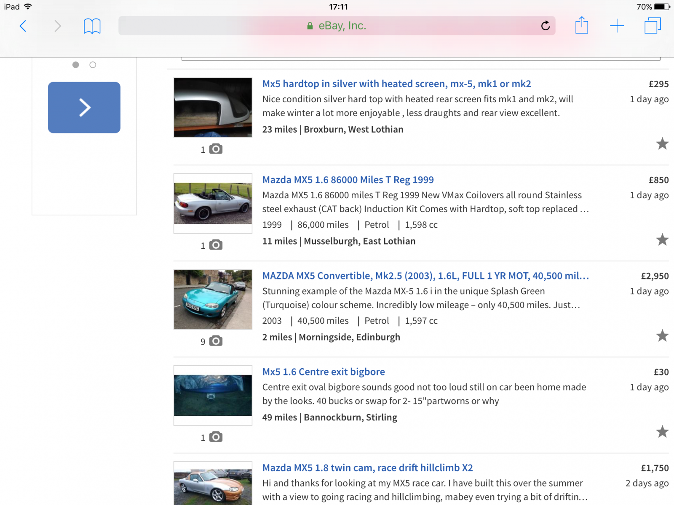The width and height of the screenshot is (674, 505).
Task: Tap Safari's forward navigation arrow
Action: pyautogui.click(x=58, y=26)
